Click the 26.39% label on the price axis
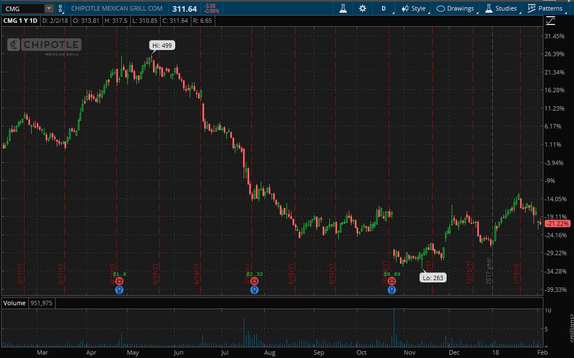This screenshot has height=358, width=574. (x=555, y=54)
